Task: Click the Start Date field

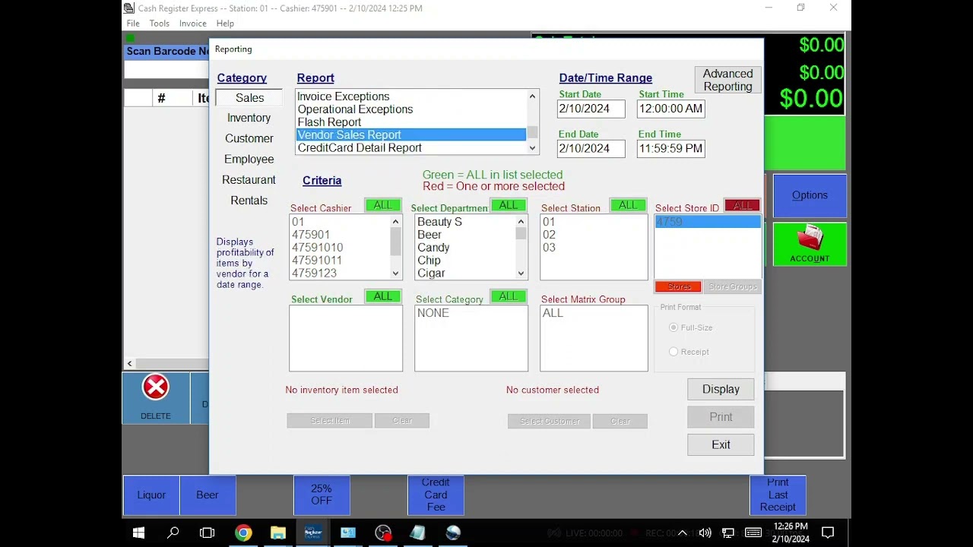Action: tap(591, 109)
